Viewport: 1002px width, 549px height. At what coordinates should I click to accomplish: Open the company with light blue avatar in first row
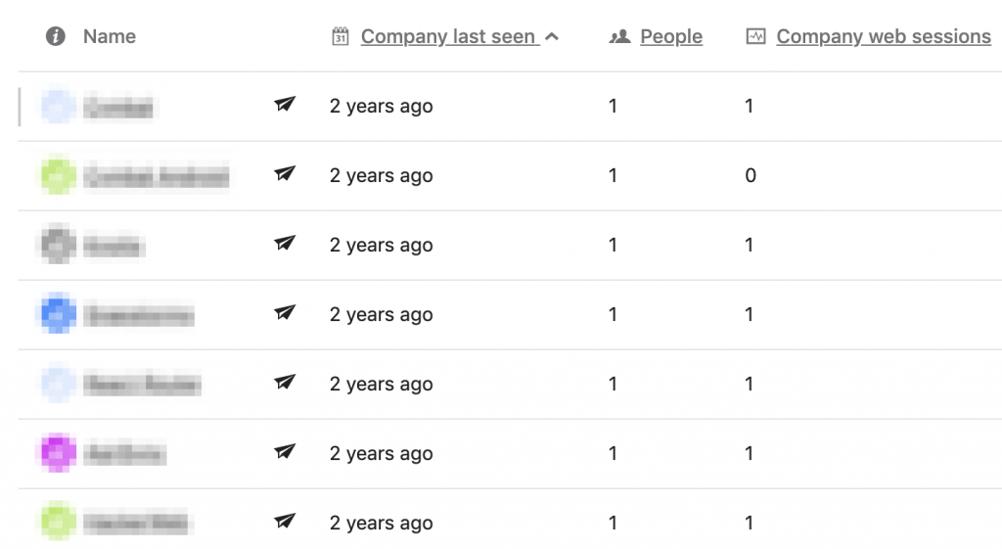tap(118, 106)
